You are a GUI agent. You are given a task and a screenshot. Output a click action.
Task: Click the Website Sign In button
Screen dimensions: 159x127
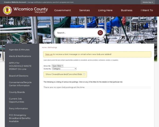pos(148,2)
